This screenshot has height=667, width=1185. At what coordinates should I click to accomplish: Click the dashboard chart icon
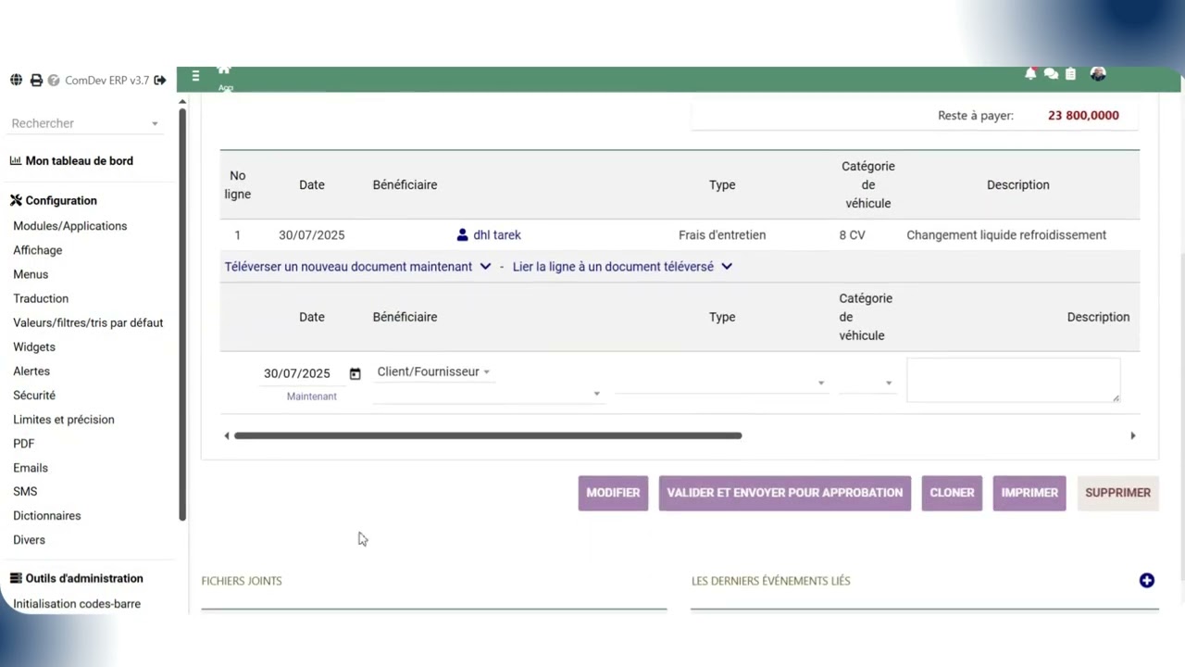coord(16,160)
